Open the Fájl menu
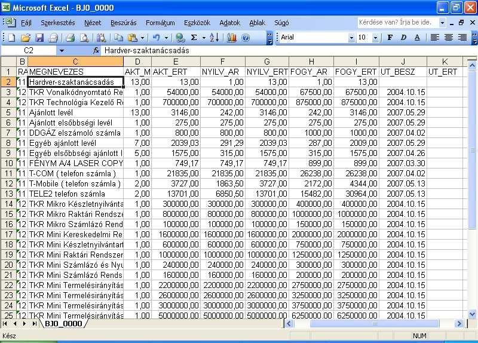Screen dimensions: 478x343 (26, 23)
